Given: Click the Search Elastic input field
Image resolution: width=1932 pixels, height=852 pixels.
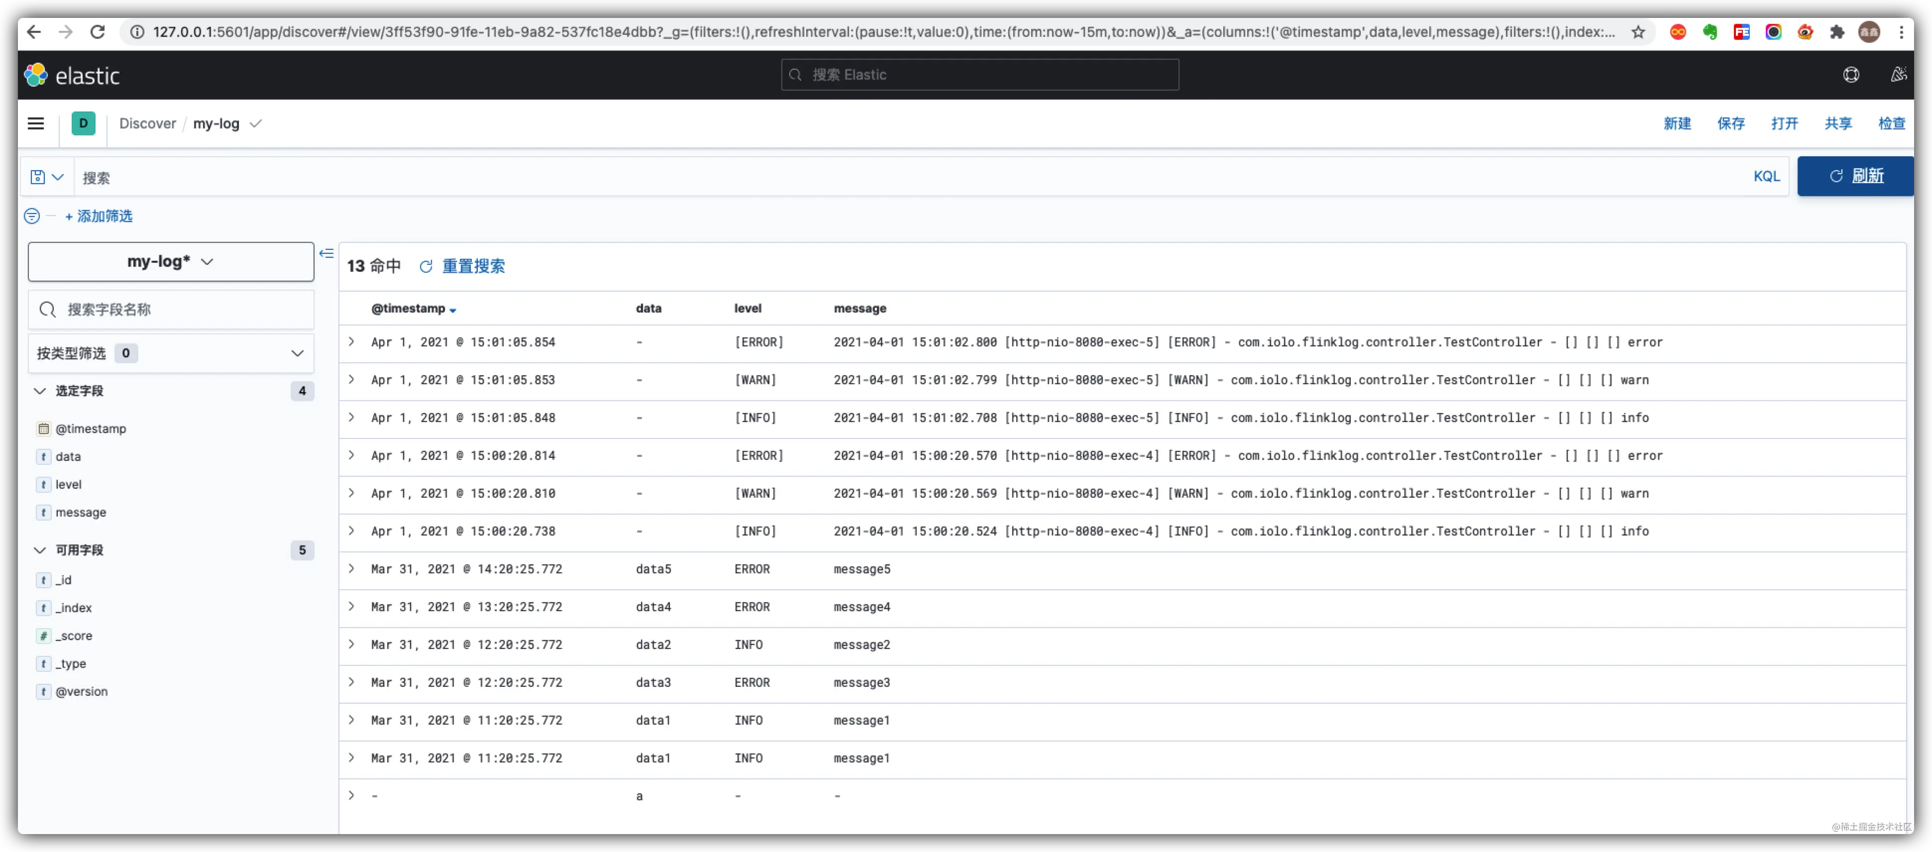Looking at the screenshot, I should (979, 75).
